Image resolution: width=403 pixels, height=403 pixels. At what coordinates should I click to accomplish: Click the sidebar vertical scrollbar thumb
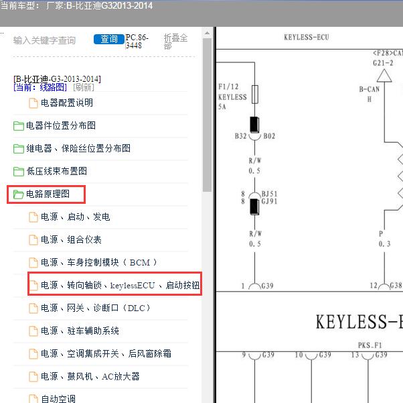point(207,115)
